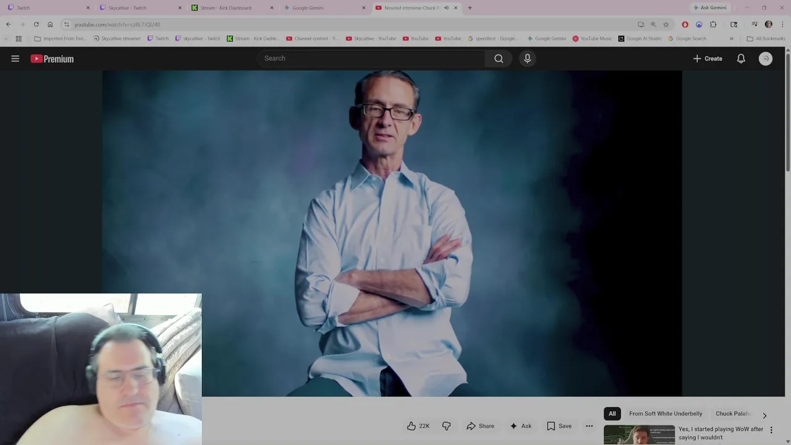The image size is (791, 445).
Task: Switch to the Twitch tab
Action: coord(48,8)
